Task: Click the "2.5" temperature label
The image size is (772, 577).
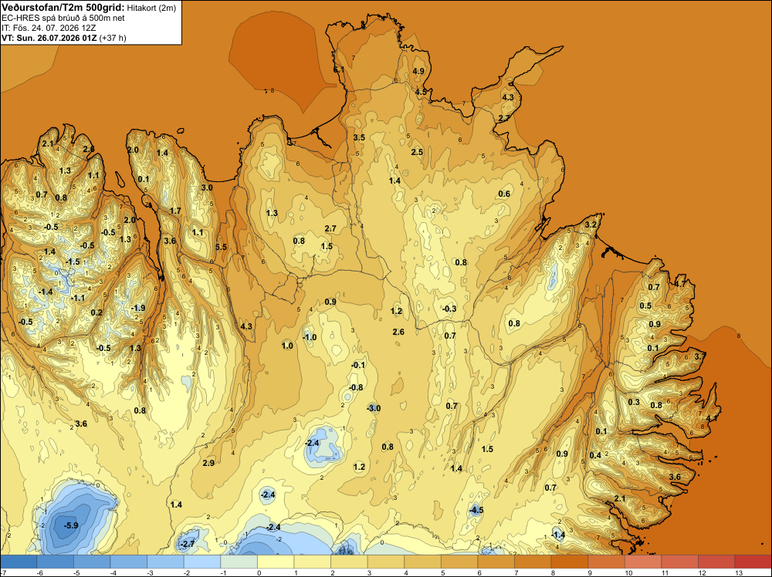Action: pos(417,152)
